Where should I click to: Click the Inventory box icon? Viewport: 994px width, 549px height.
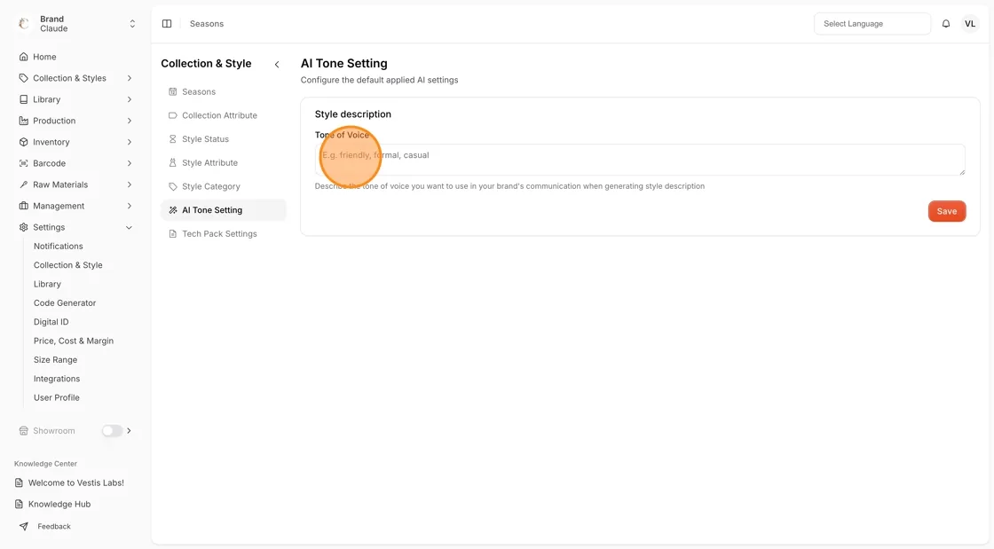pos(23,142)
